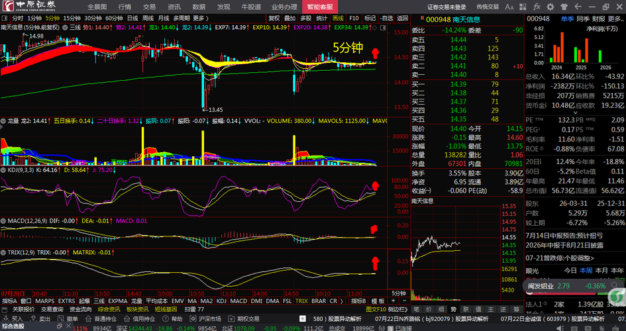
Task: Click the floating green circle widget icon
Action: 617,297
